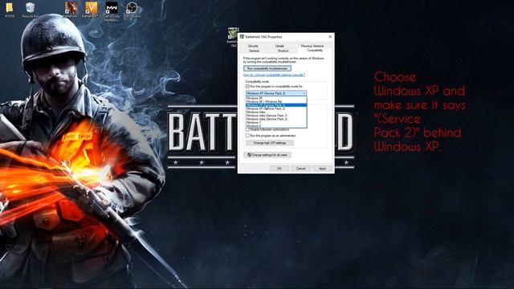514x289 pixels.
Task: Pick plain Windows Vista from the list
Action: tap(276, 112)
